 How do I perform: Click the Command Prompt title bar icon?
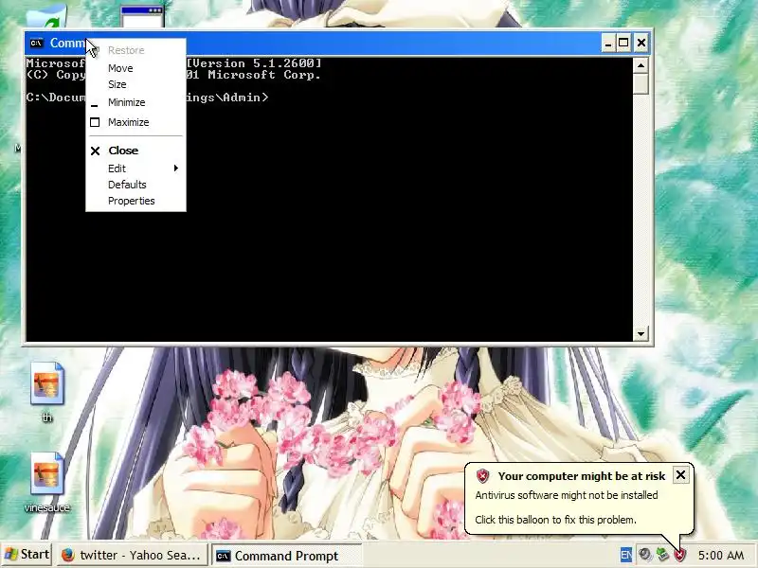click(x=36, y=43)
